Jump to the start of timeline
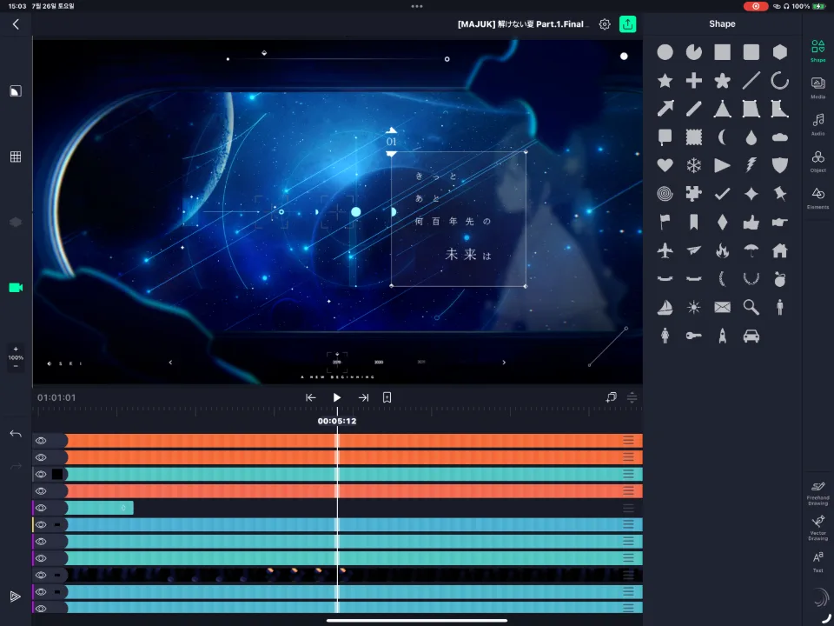Viewport: 834px width, 626px height. 311,397
